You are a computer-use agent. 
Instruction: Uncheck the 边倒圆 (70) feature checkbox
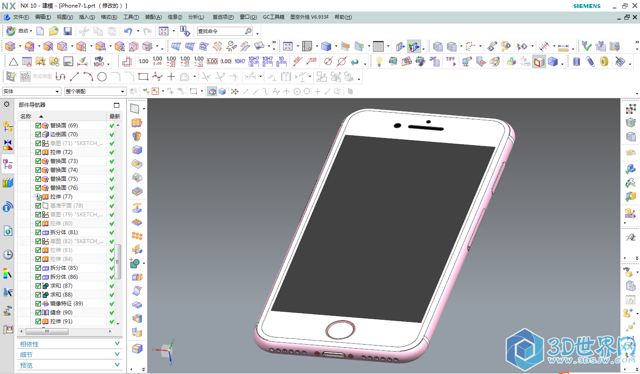[x=38, y=134]
